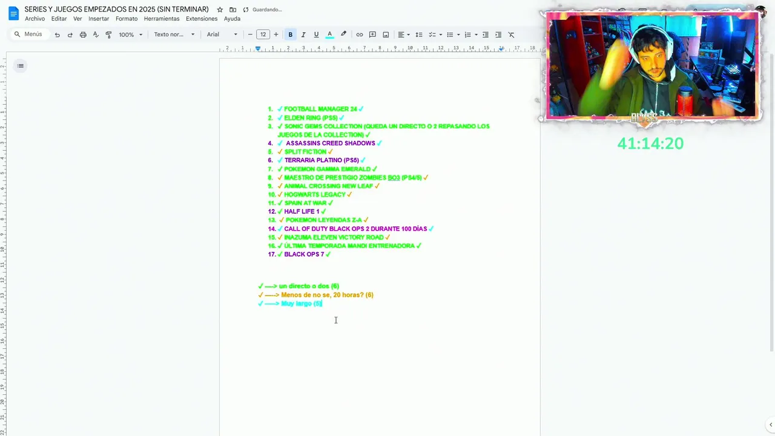The height and width of the screenshot is (436, 775).
Task: Open the Arial font dropdown
Action: [x=222, y=35]
